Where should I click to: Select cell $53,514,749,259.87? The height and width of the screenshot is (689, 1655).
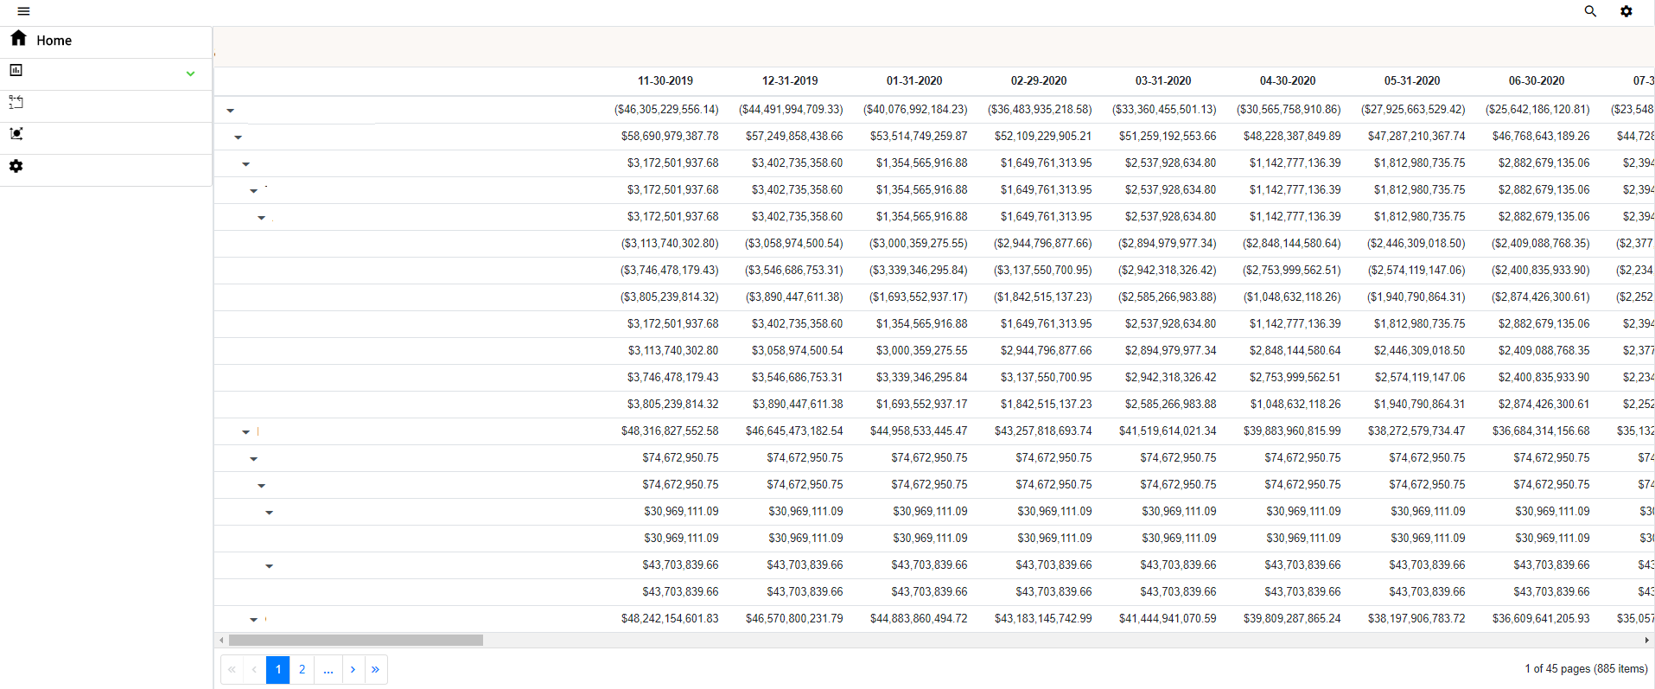click(919, 137)
